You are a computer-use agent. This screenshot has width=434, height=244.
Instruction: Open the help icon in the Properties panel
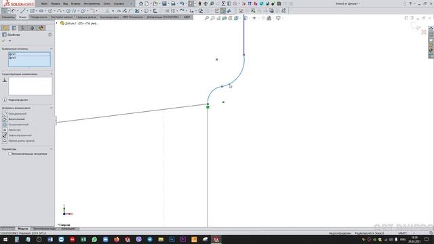[x=50, y=35]
